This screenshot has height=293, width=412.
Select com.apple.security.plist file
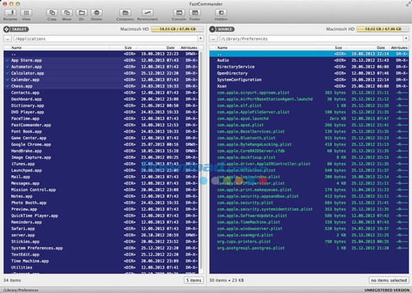309,203
